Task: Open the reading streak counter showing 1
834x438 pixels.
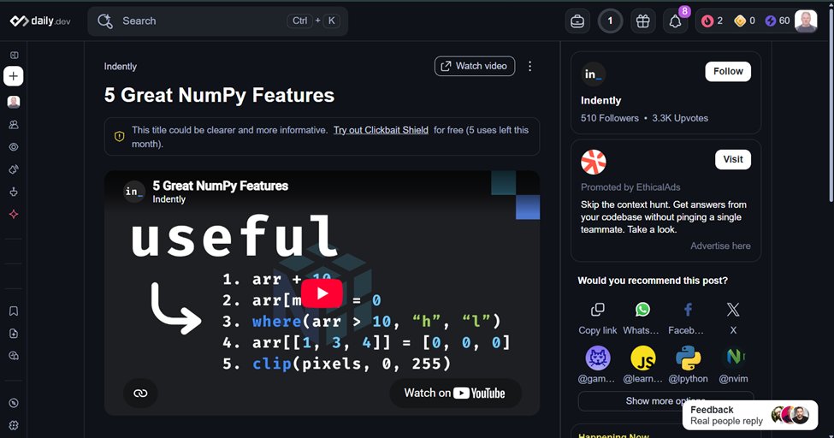Action: [x=610, y=21]
